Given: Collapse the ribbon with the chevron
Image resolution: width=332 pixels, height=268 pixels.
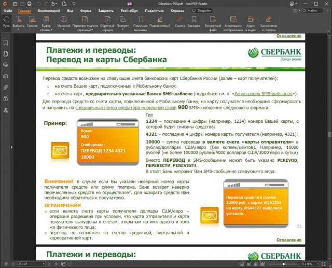Looking at the screenshot, I should (x=328, y=31).
